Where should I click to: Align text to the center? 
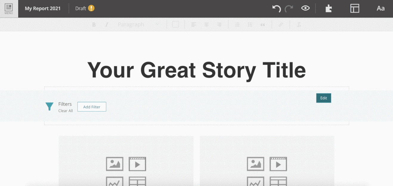coord(206,25)
